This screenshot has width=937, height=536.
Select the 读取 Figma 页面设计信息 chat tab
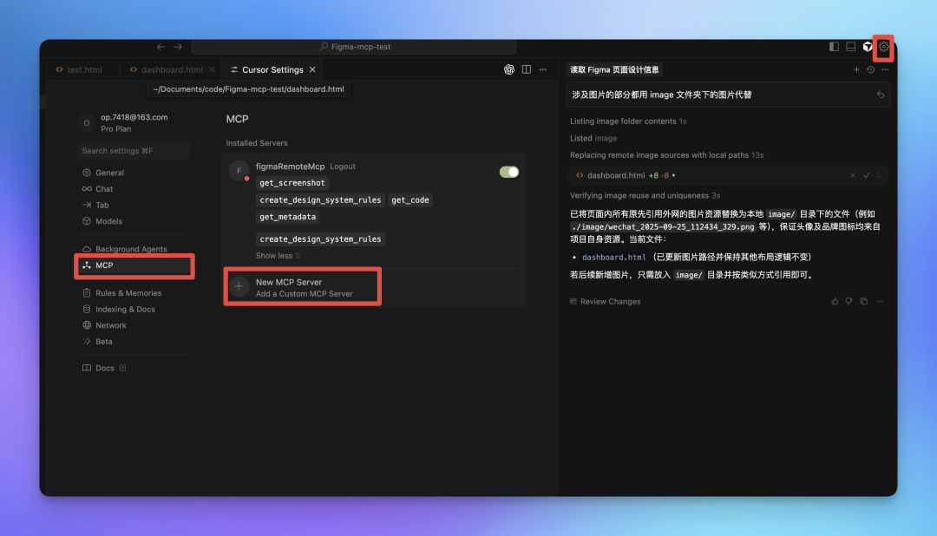[614, 70]
